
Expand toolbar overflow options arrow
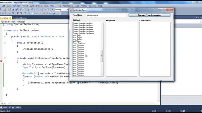[x=60, y=13]
